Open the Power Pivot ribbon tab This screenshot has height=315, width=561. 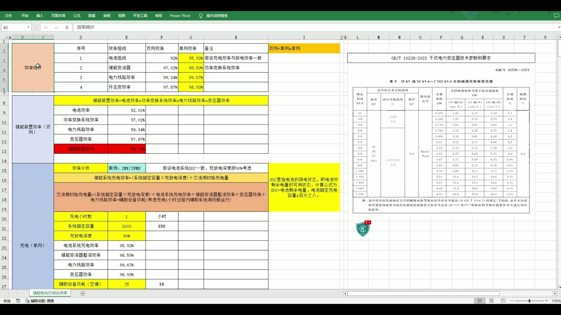tap(180, 16)
